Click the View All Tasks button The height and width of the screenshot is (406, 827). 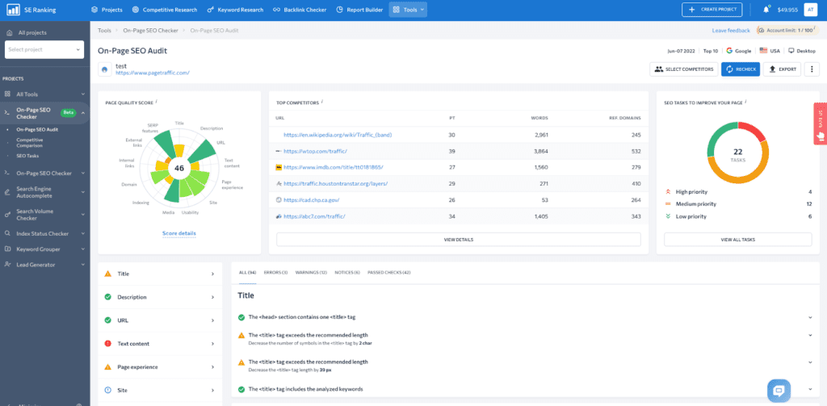coord(738,240)
